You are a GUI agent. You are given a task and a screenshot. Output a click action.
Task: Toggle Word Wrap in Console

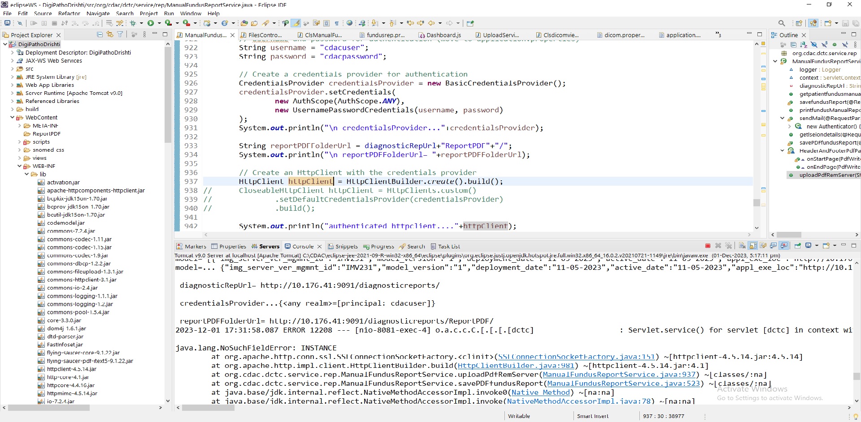763,246
